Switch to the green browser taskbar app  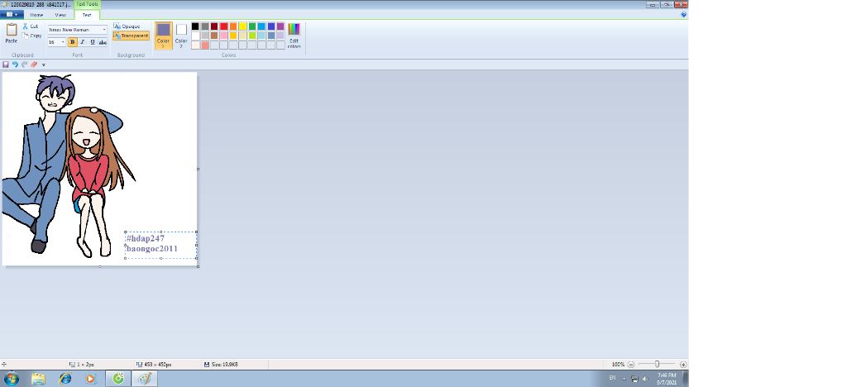click(118, 379)
